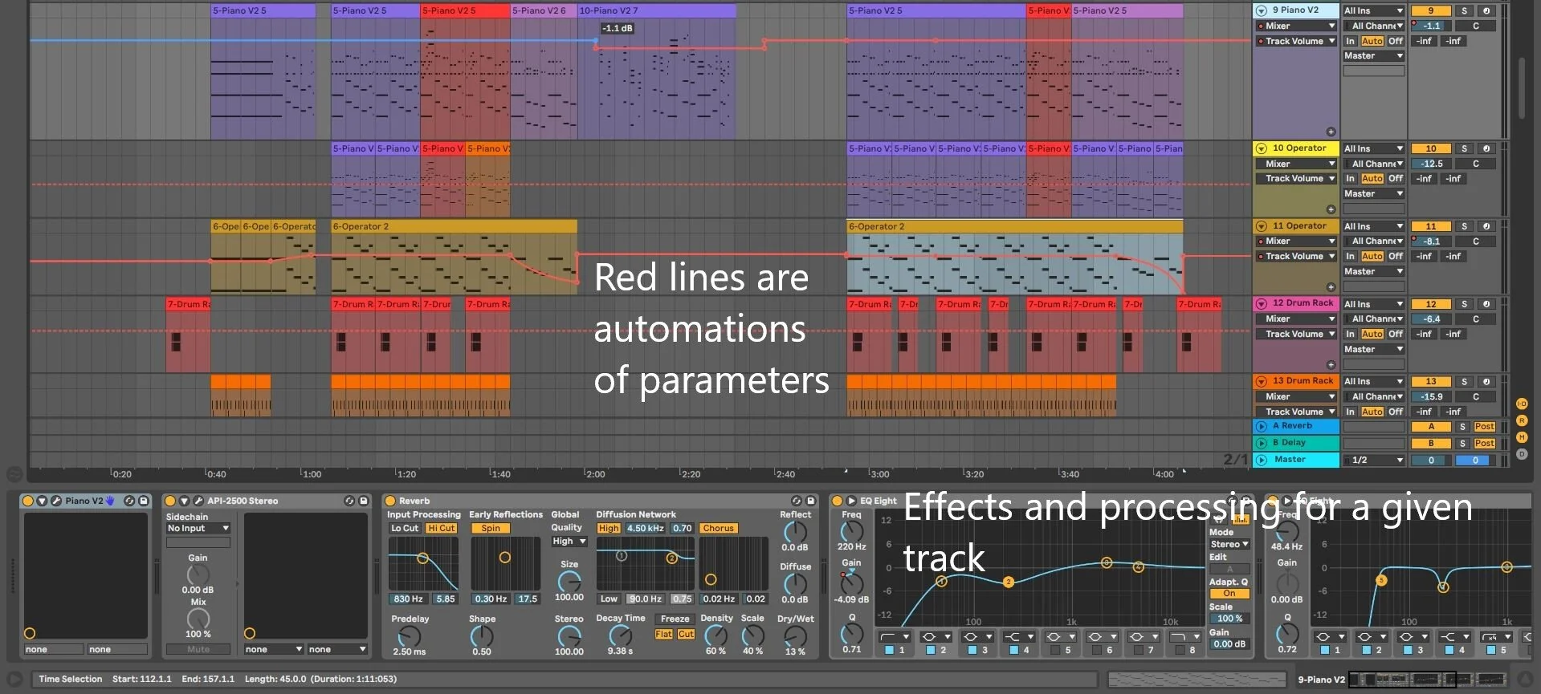Open Reverb Quality High dropdown
Image resolution: width=1541 pixels, height=694 pixels.
569,542
